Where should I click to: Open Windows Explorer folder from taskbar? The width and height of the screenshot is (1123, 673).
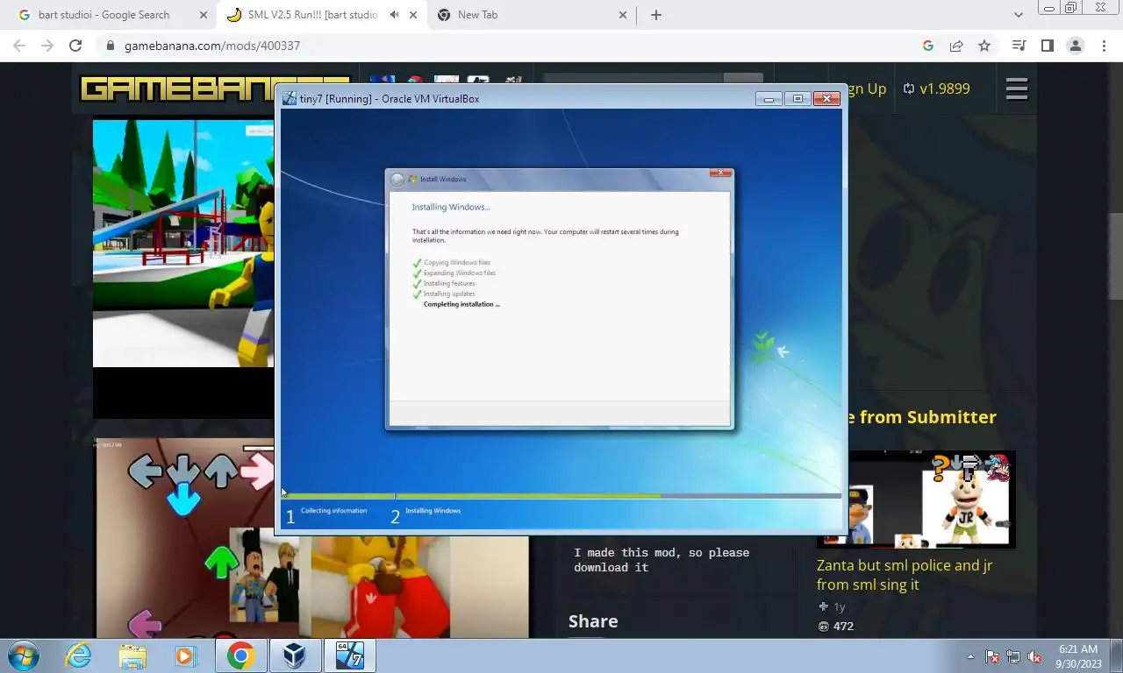(x=132, y=655)
